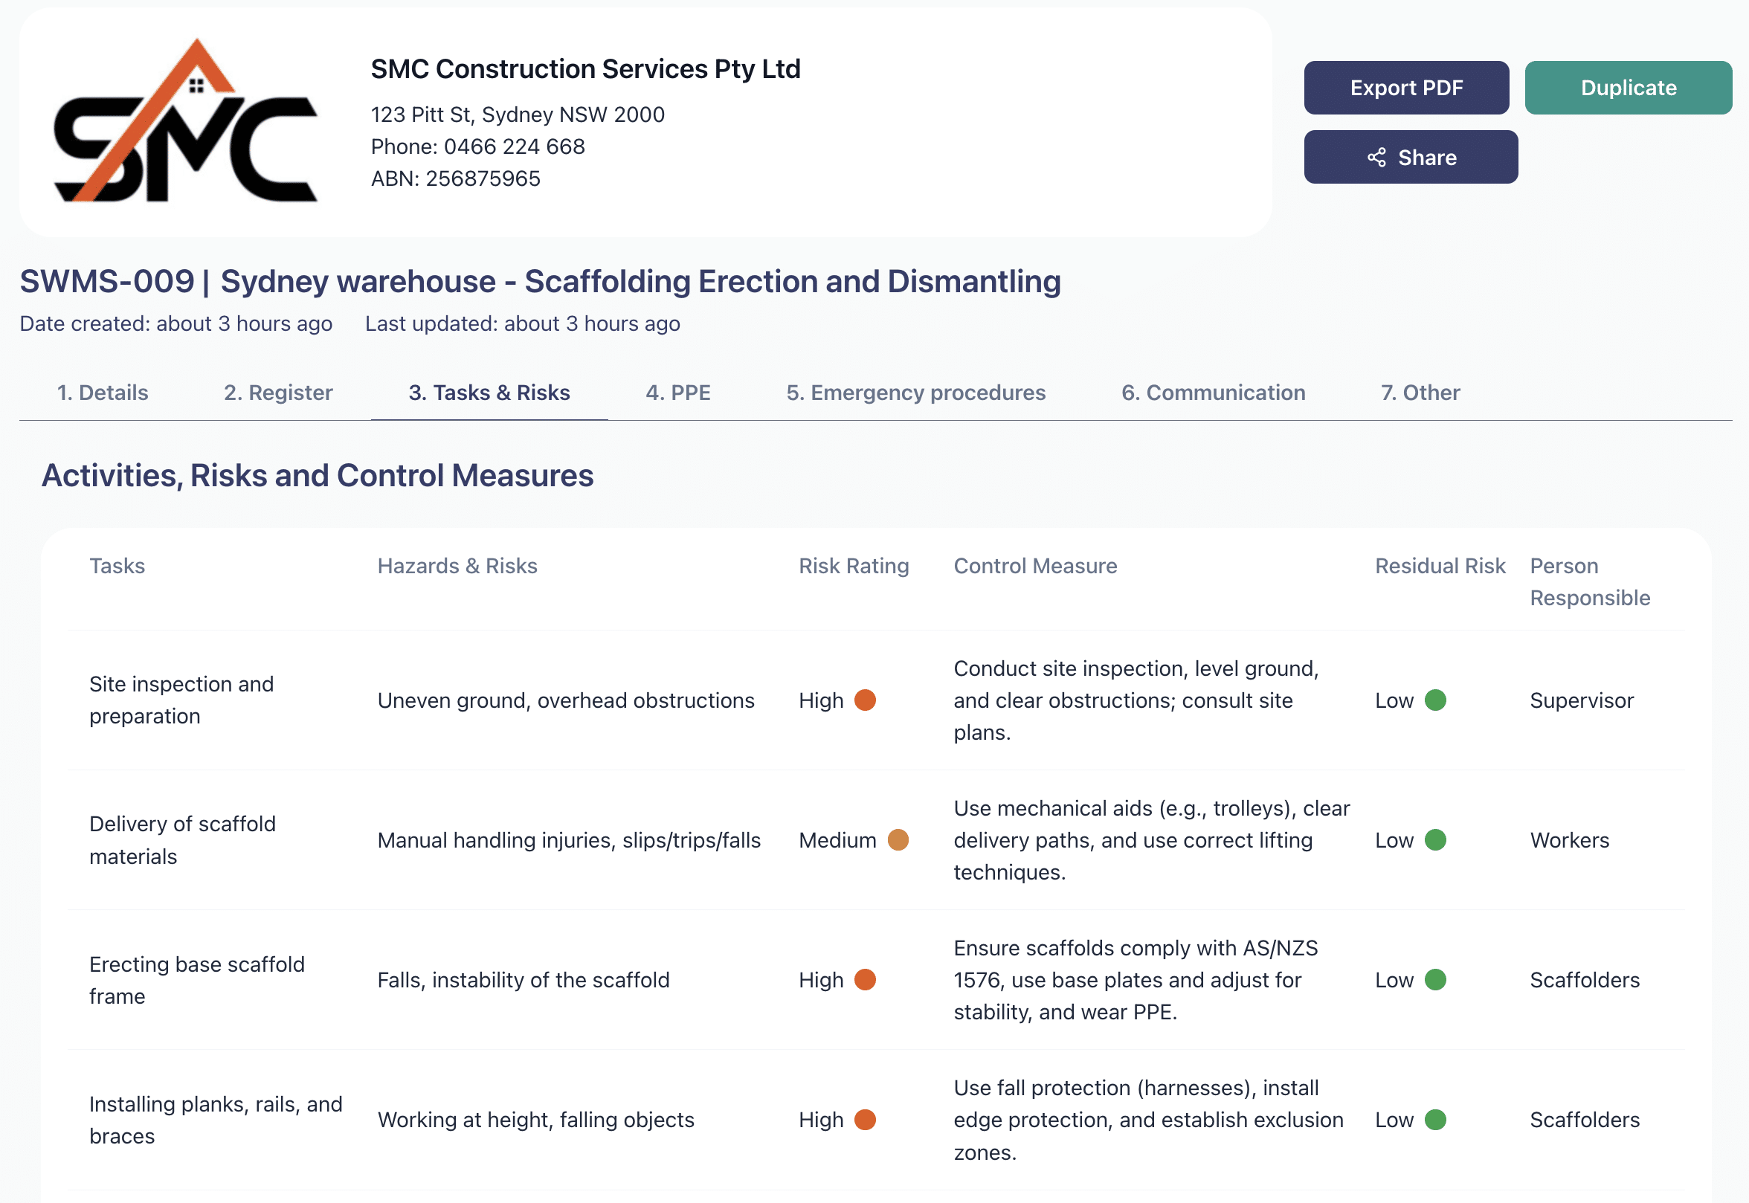Image resolution: width=1749 pixels, height=1203 pixels.
Task: Switch to the 2. Register tab
Action: 278,393
